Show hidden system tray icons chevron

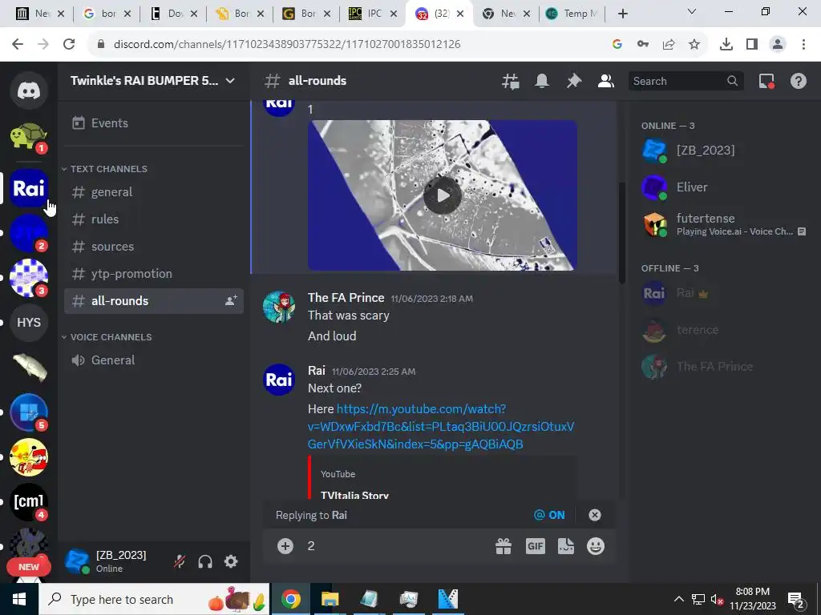tap(678, 599)
